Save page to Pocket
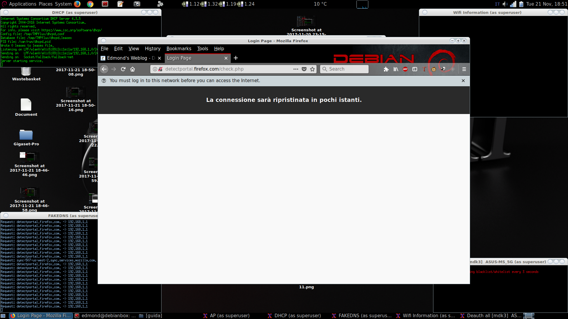568x319 pixels. click(304, 69)
